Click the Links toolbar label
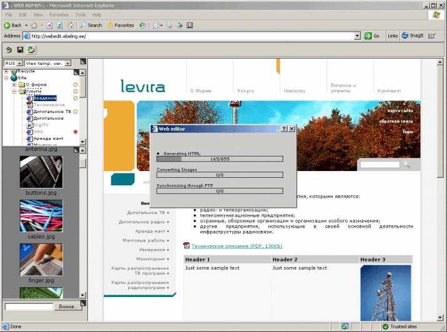 coord(393,36)
